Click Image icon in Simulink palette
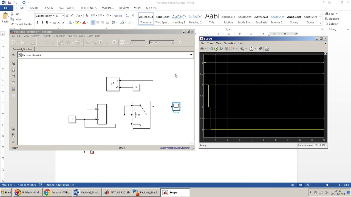This screenshot has width=351, height=197. pos(13,89)
